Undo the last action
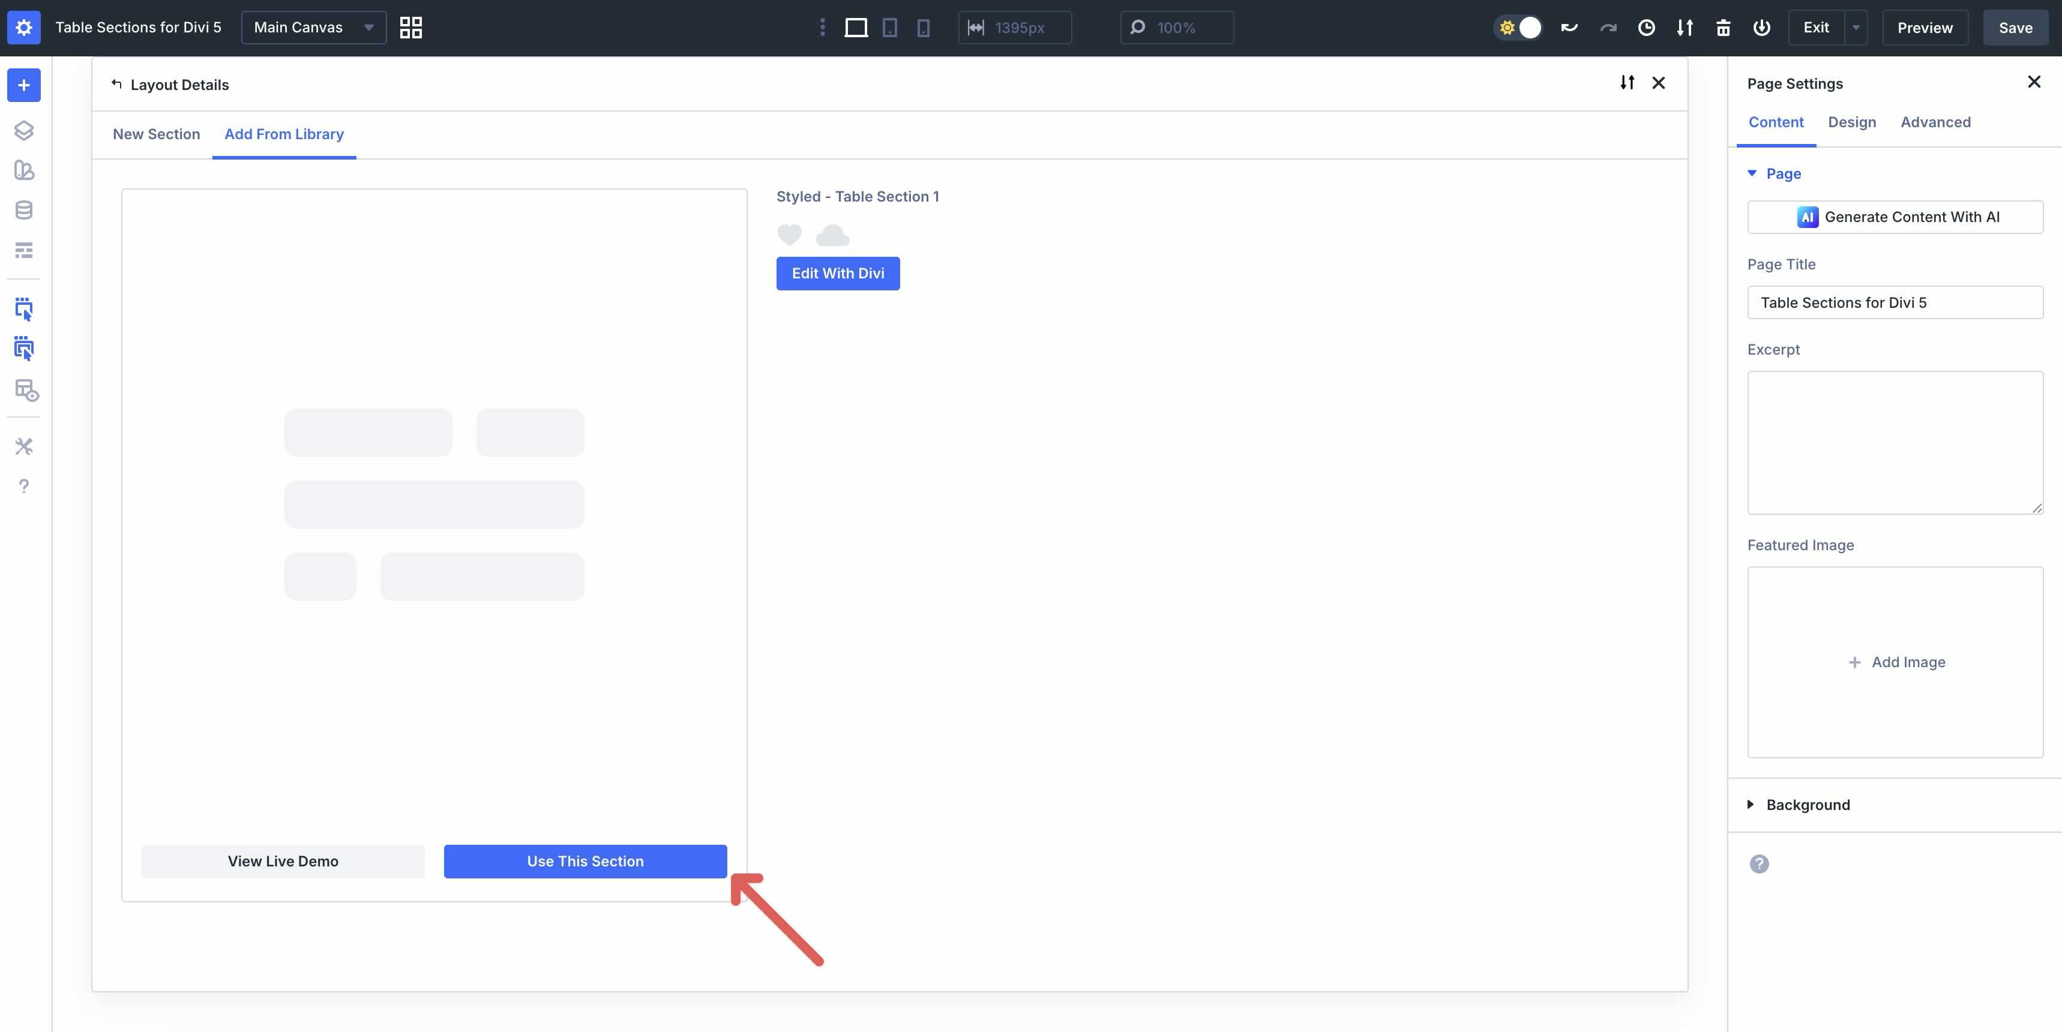This screenshot has height=1032, width=2062. tap(1568, 26)
